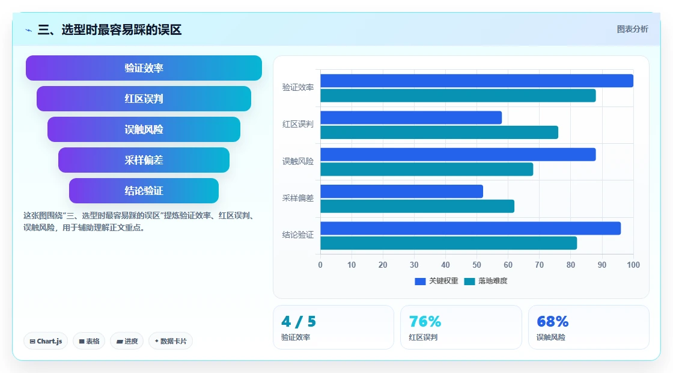Click the blue 采样偏差 chart bar
Screen dimensions: 673x373
402,192
